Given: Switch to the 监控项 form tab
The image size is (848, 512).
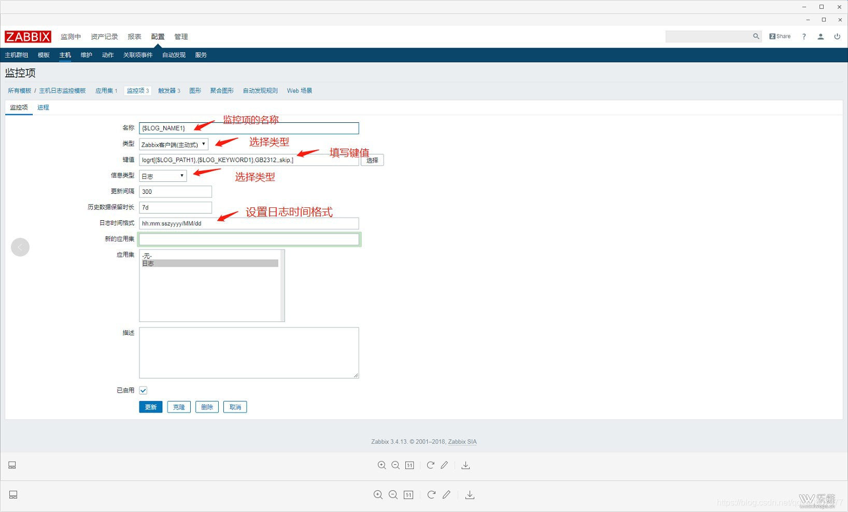Looking at the screenshot, I should (19, 107).
